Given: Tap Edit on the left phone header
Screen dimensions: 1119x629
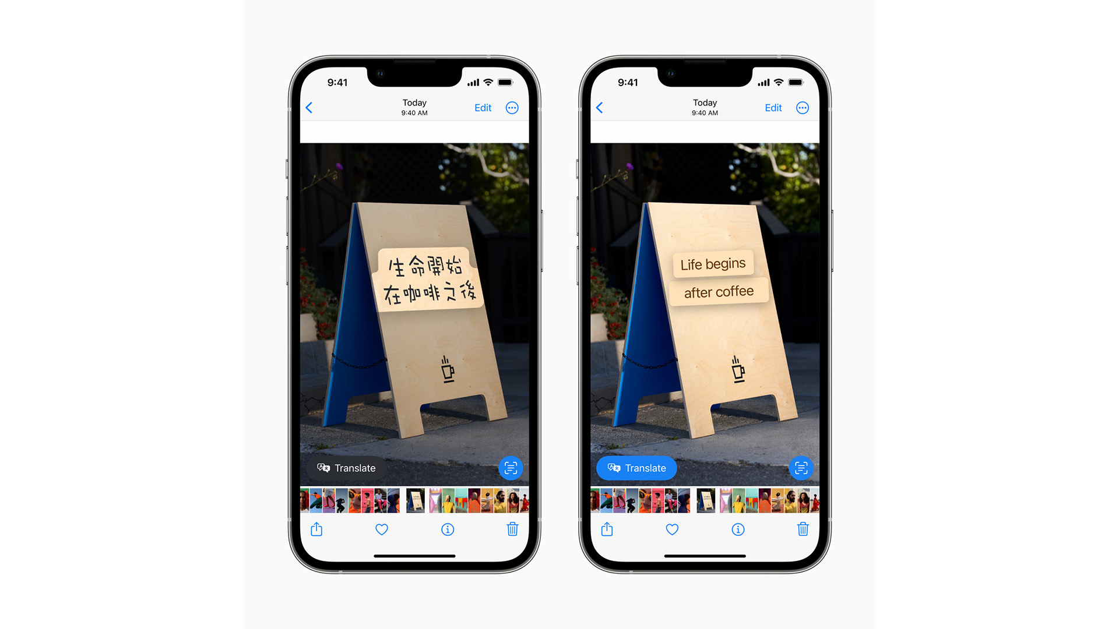Looking at the screenshot, I should point(482,107).
